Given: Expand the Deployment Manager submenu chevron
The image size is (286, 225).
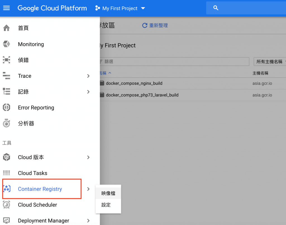Looking at the screenshot, I should coord(88,221).
